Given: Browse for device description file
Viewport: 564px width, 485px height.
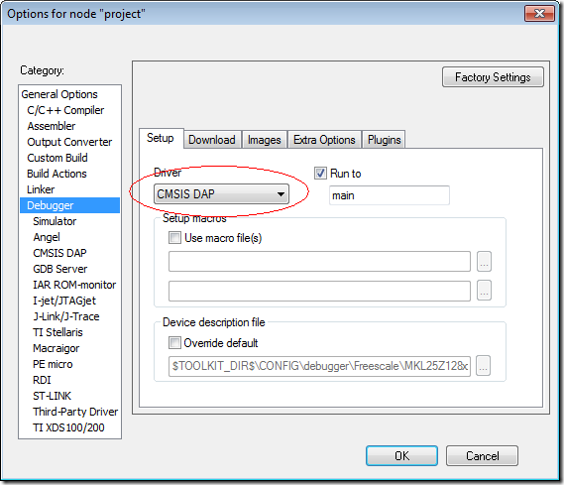Looking at the screenshot, I should coord(483,366).
